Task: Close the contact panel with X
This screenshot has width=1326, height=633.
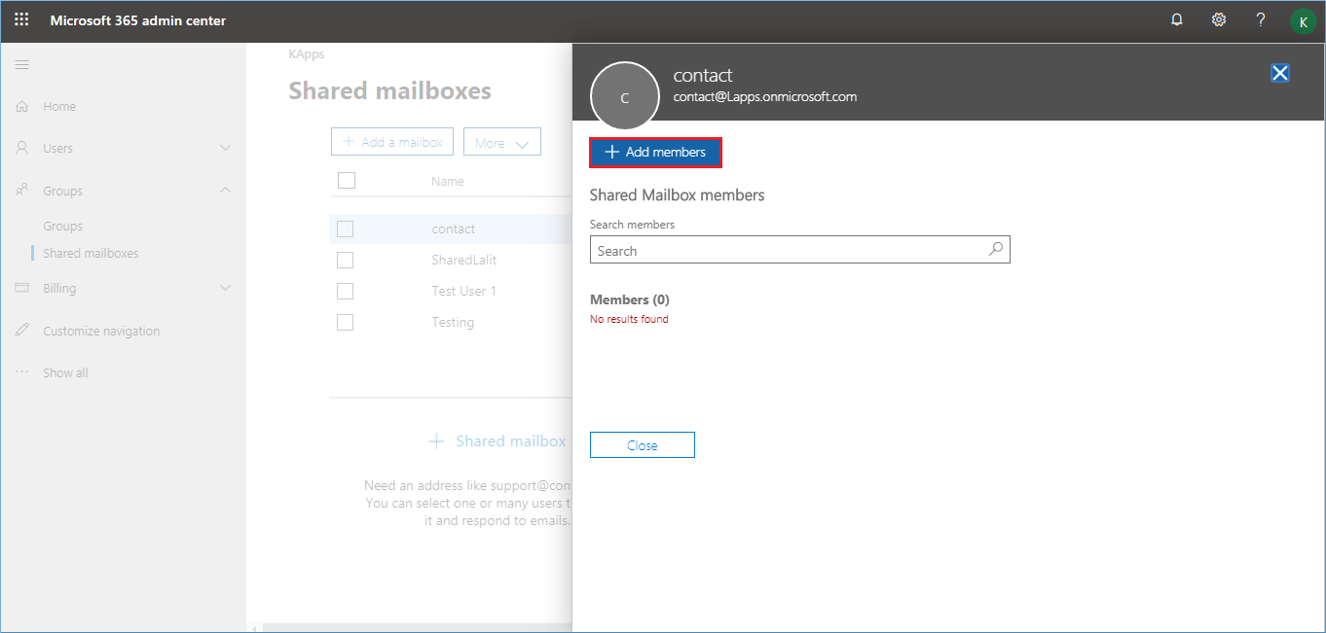Action: click(x=1280, y=73)
